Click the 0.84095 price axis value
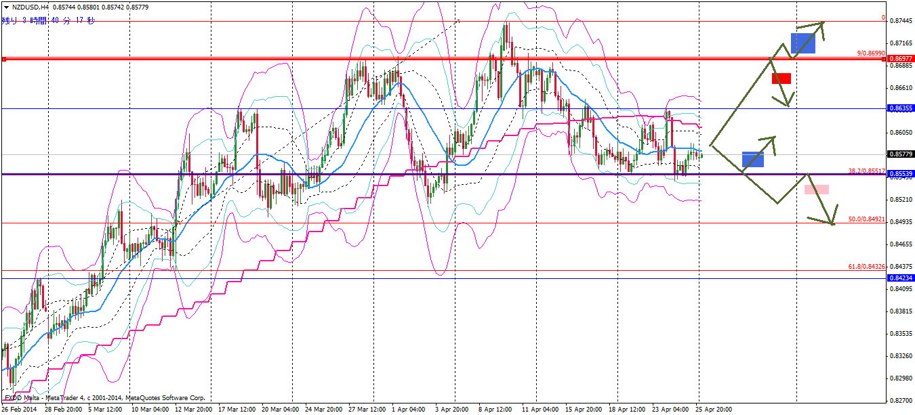Screen dimensions: 915x415 point(901,289)
